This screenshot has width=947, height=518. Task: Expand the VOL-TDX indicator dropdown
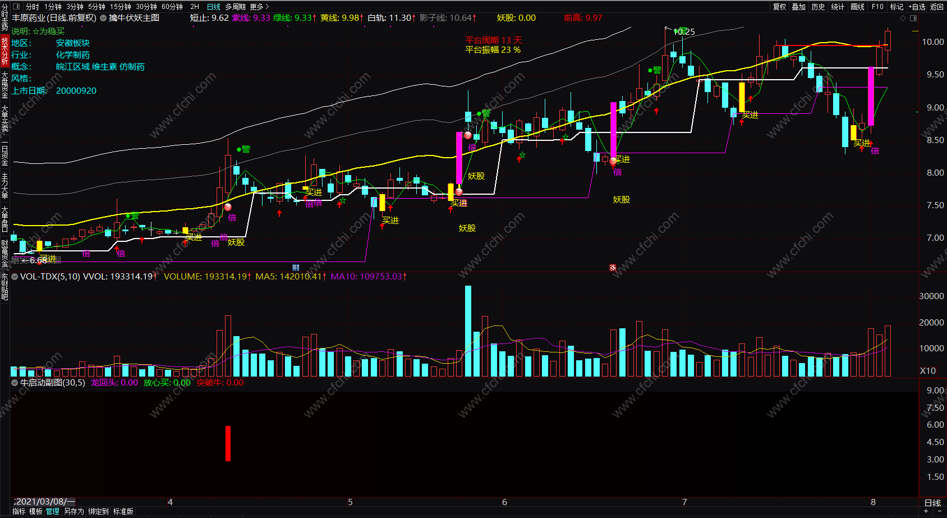tap(15, 276)
